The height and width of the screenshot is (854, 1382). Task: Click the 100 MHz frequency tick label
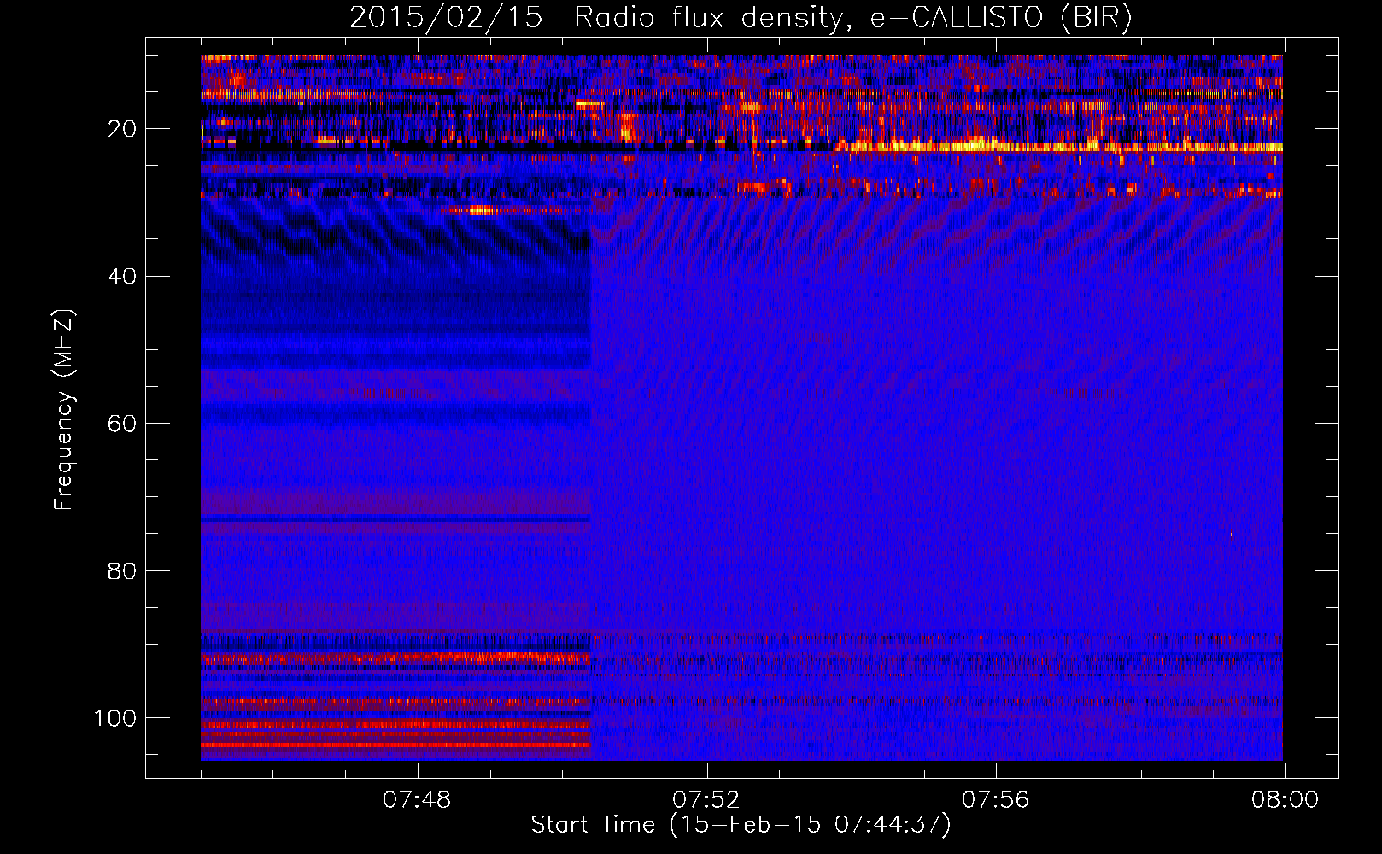click(x=115, y=718)
